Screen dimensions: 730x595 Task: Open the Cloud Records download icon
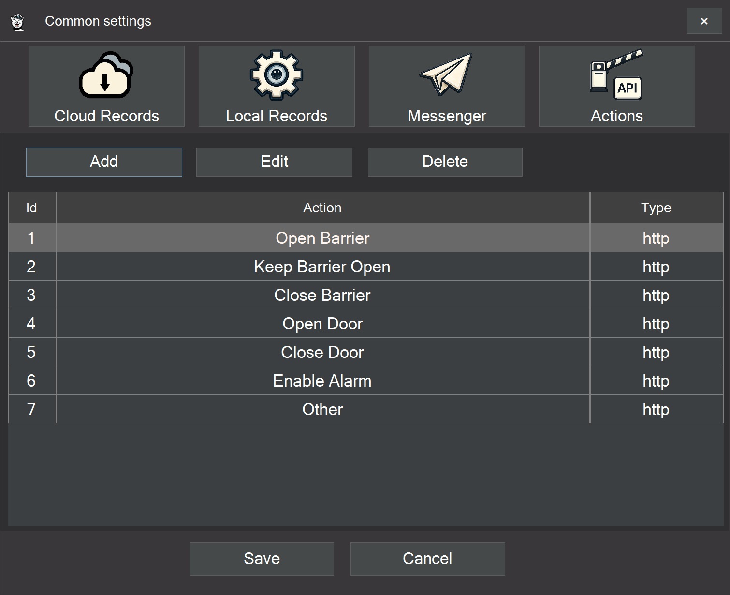pos(106,75)
